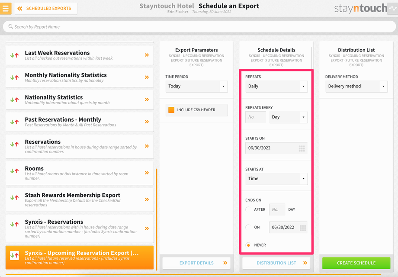Open the hamburger main menu
The width and height of the screenshot is (398, 277).
click(x=5, y=8)
